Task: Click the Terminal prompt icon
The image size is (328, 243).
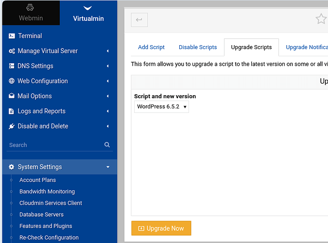Action: [x=12, y=36]
